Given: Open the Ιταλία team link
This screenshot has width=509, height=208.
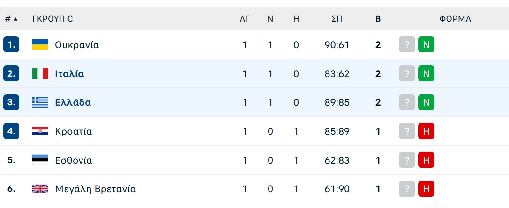Looking at the screenshot, I should pyautogui.click(x=69, y=74).
